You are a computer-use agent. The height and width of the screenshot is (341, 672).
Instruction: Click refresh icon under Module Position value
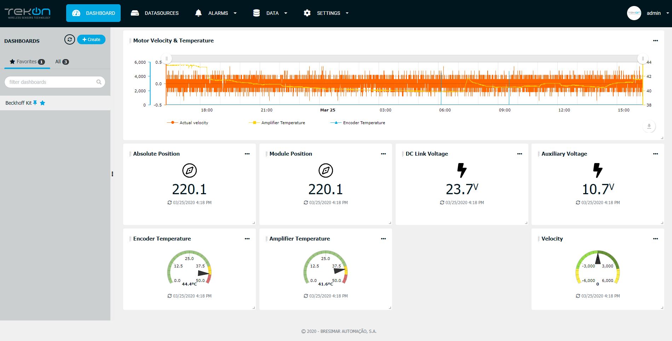pos(306,203)
